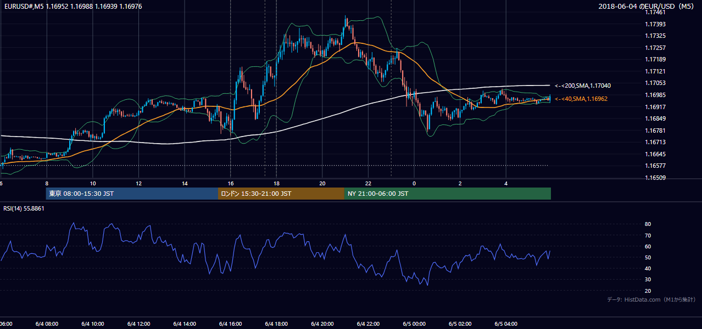Click price axis value 1.16577
The image size is (702, 329).
click(655, 166)
